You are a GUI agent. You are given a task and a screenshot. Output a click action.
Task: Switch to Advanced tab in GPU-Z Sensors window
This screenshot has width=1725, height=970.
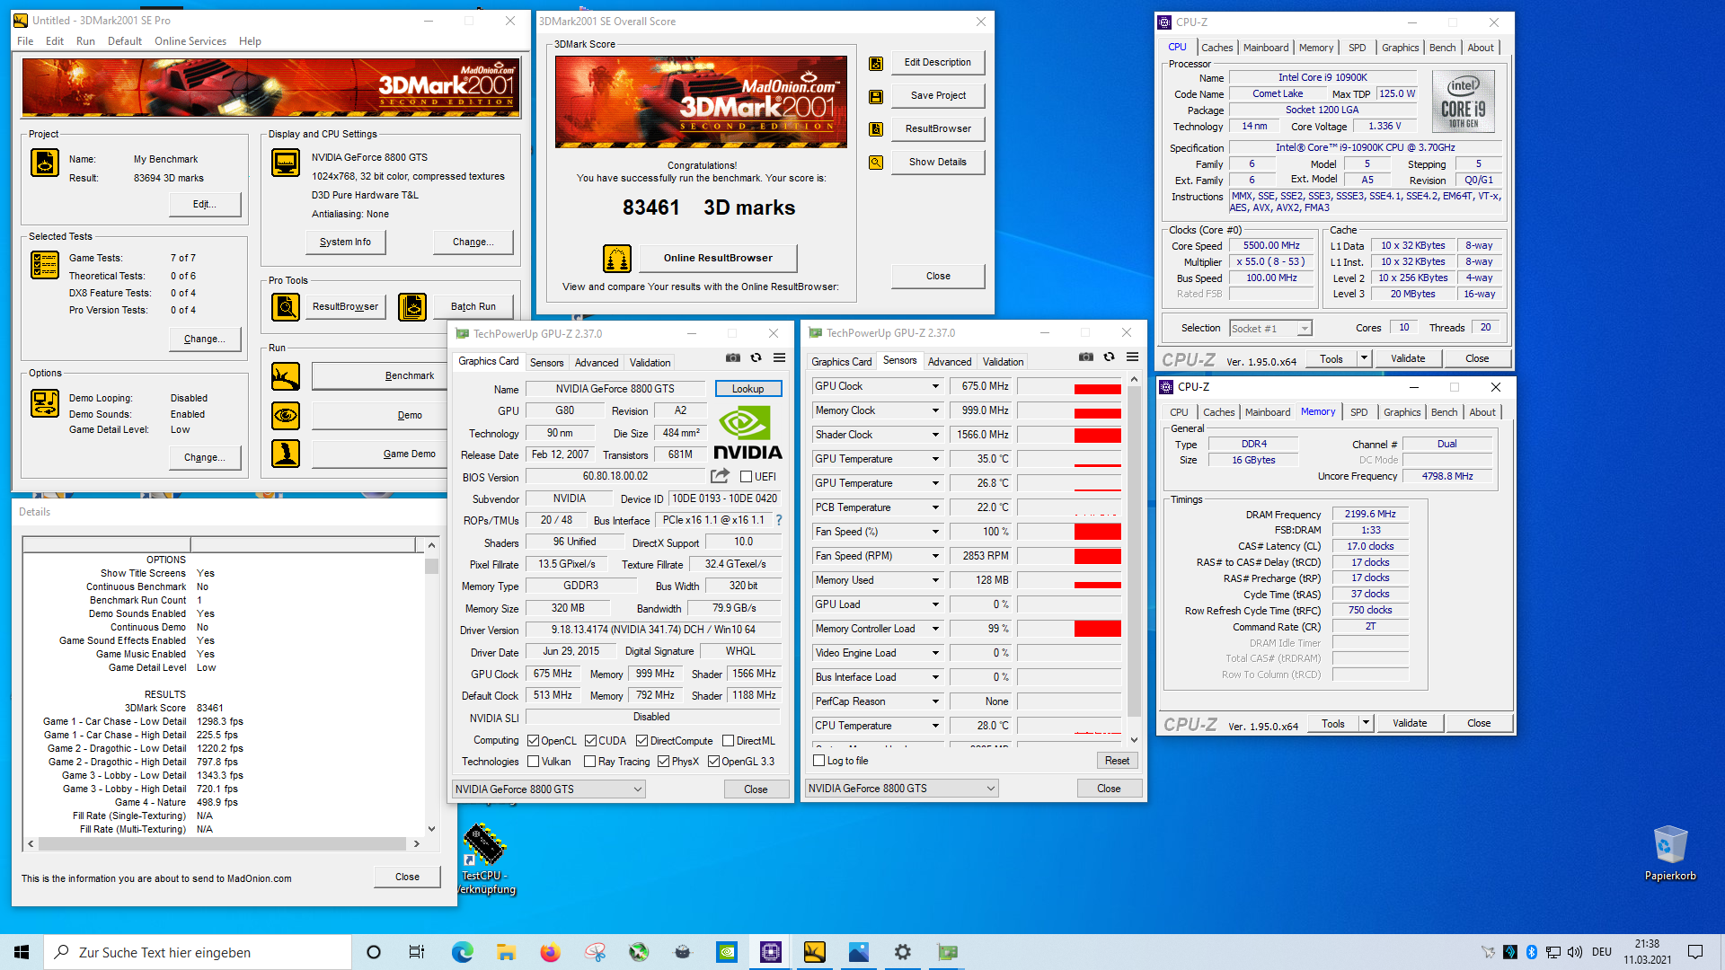950,362
